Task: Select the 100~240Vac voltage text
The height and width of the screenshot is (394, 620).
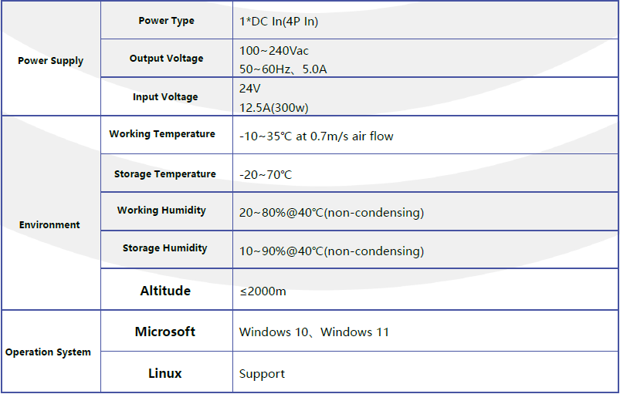Action: point(273,51)
